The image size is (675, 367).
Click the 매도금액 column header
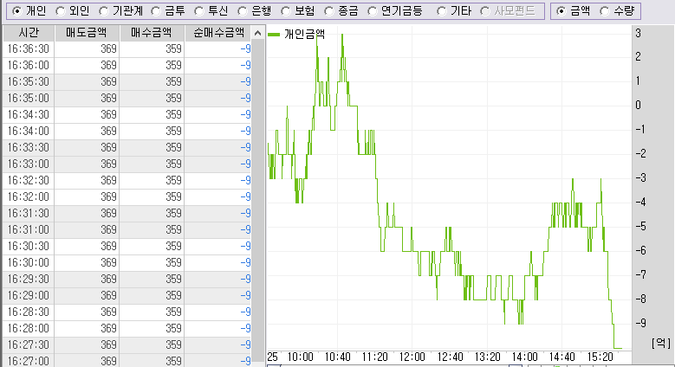tap(87, 33)
